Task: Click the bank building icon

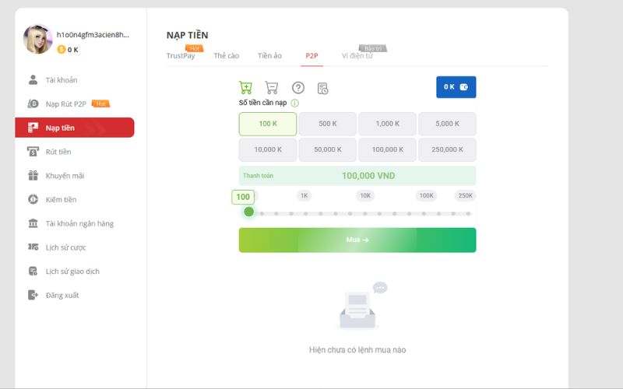Action: [33, 223]
